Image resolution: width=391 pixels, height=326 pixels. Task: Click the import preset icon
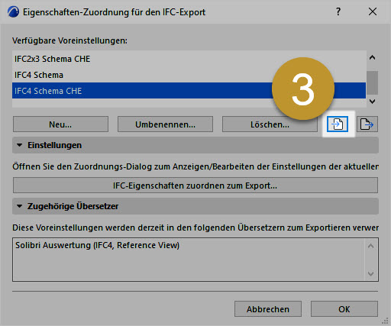[338, 124]
